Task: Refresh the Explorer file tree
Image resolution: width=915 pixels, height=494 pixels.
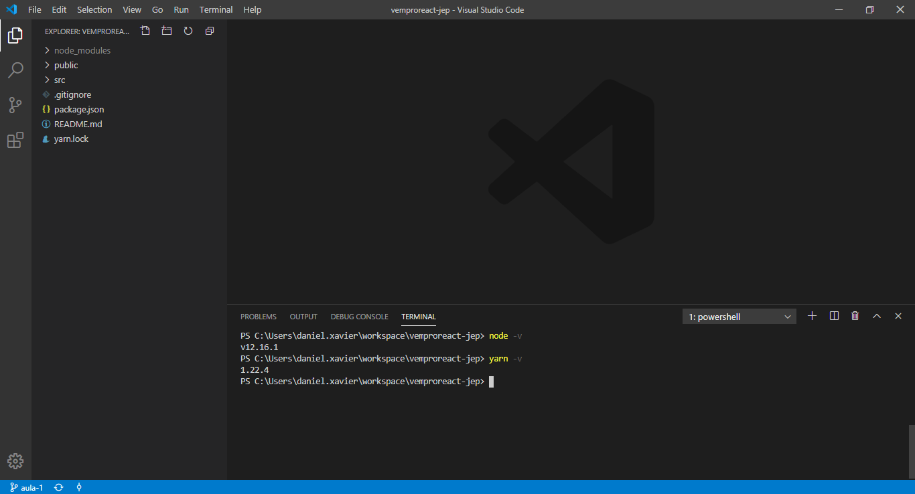Action: tap(188, 31)
